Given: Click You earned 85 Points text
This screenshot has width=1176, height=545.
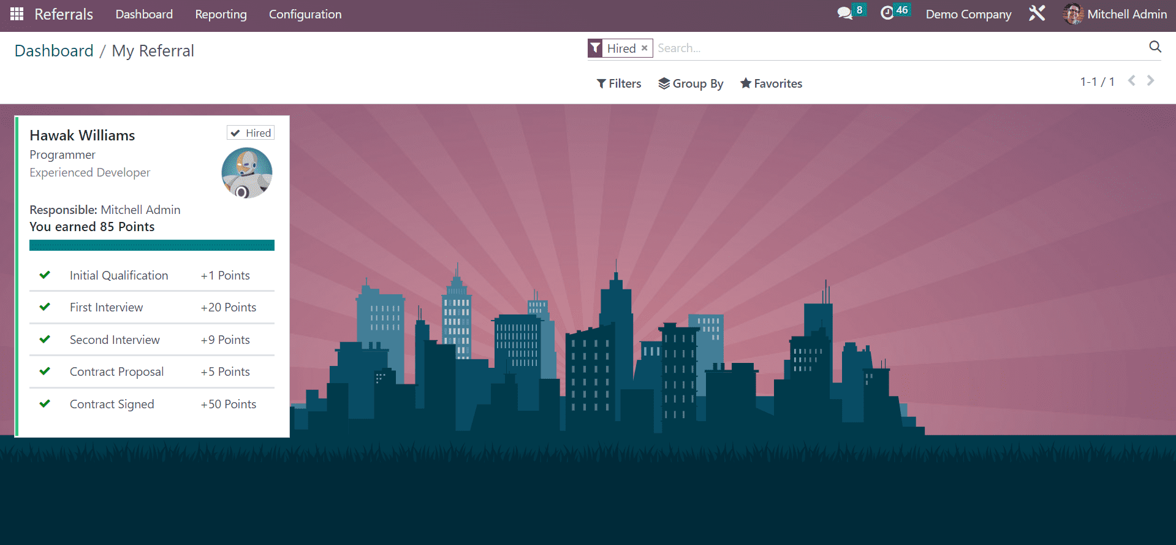Looking at the screenshot, I should pos(92,227).
